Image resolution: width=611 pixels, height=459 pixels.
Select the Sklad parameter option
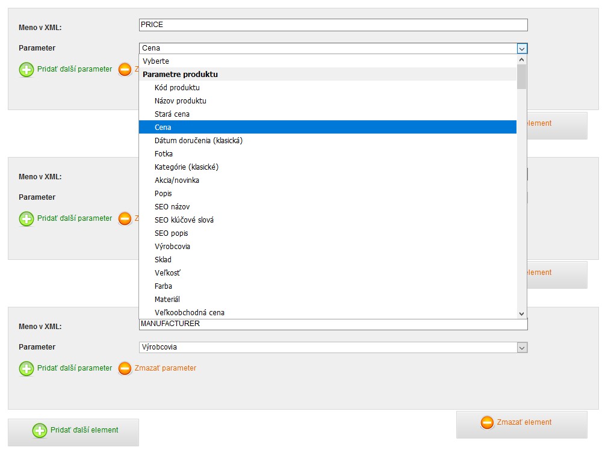point(163,260)
